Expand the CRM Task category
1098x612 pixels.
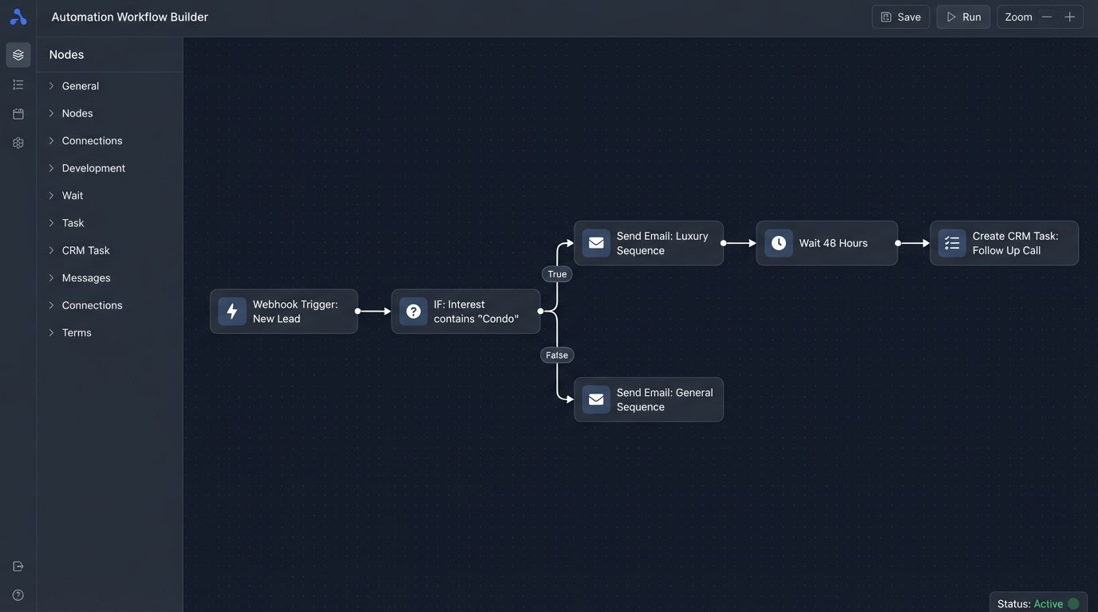pos(85,250)
